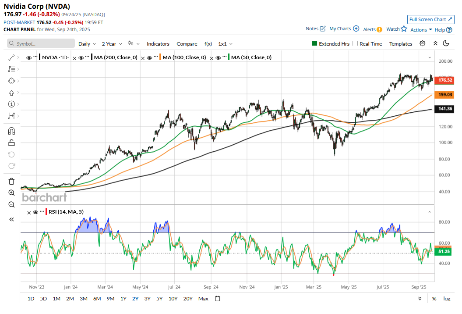
Task: Collapse the RSI pane
Action: click(430, 212)
